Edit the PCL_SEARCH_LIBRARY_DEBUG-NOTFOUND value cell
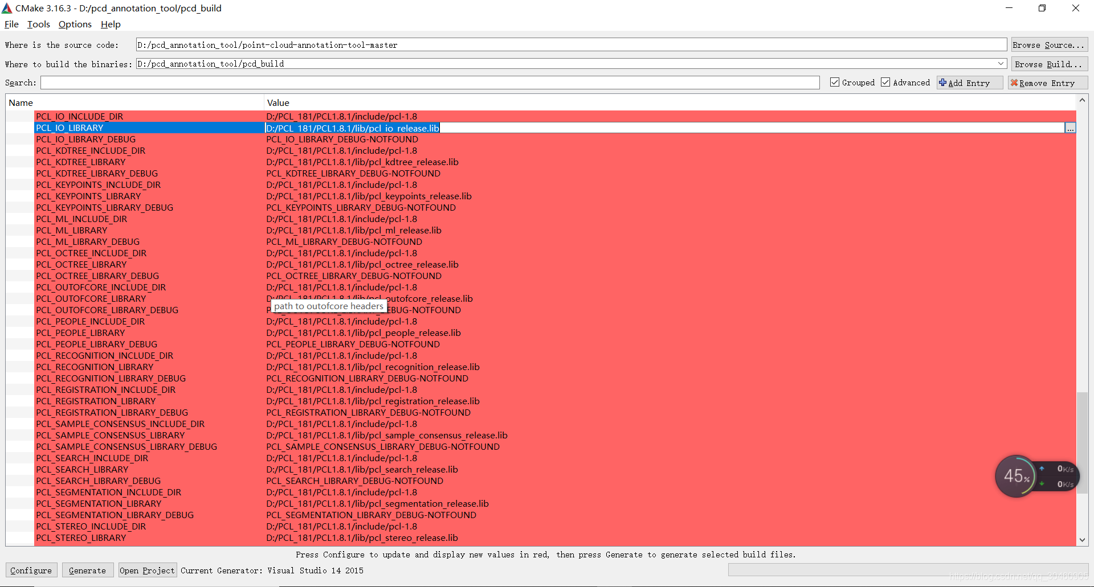1094x587 pixels. [670, 481]
